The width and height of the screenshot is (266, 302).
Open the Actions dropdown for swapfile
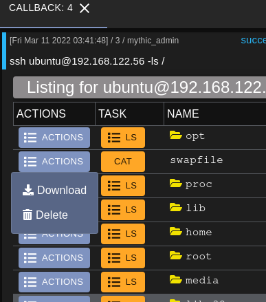point(54,162)
